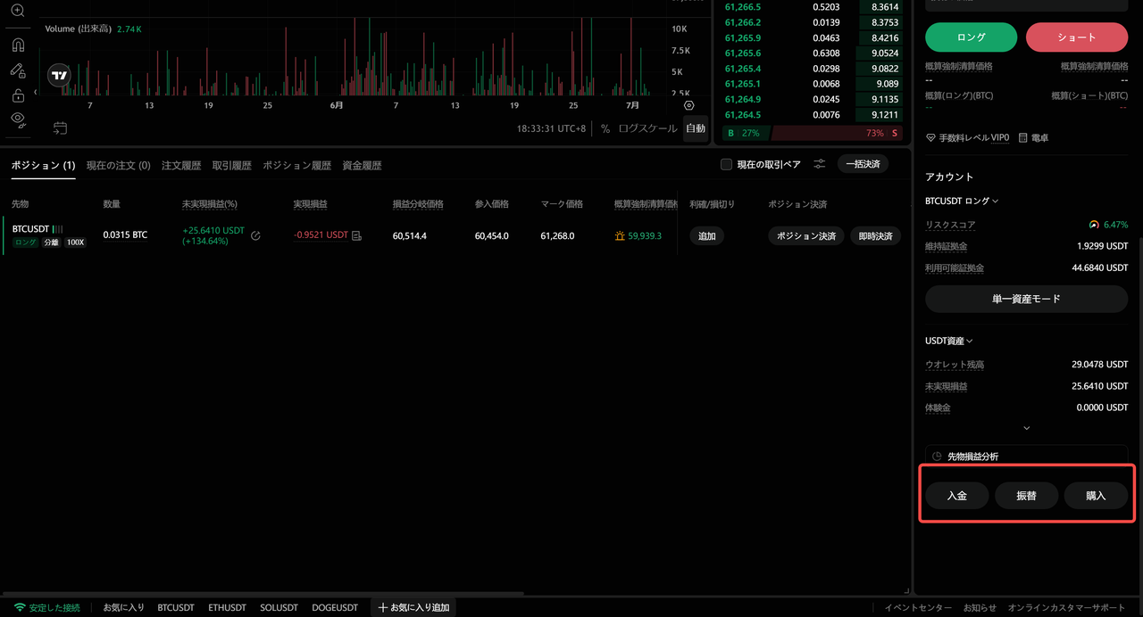
Task: Click the 即時決済 button
Action: pyautogui.click(x=875, y=236)
